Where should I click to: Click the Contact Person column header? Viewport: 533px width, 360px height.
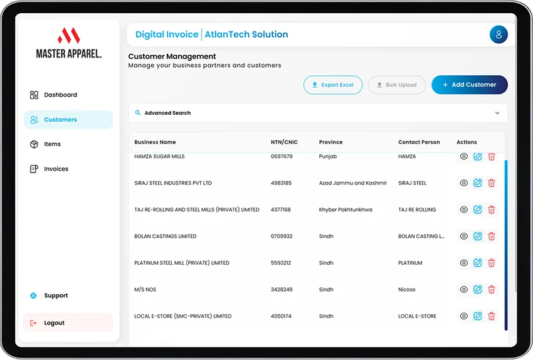[419, 142]
